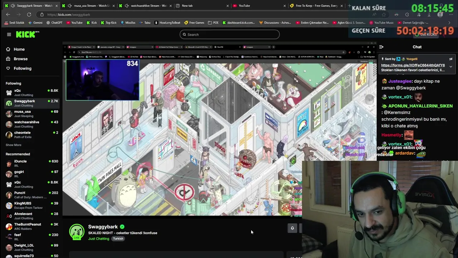The height and width of the screenshot is (258, 458).
Task: Open Discussions - Ashes bookmark
Action: coord(276,23)
